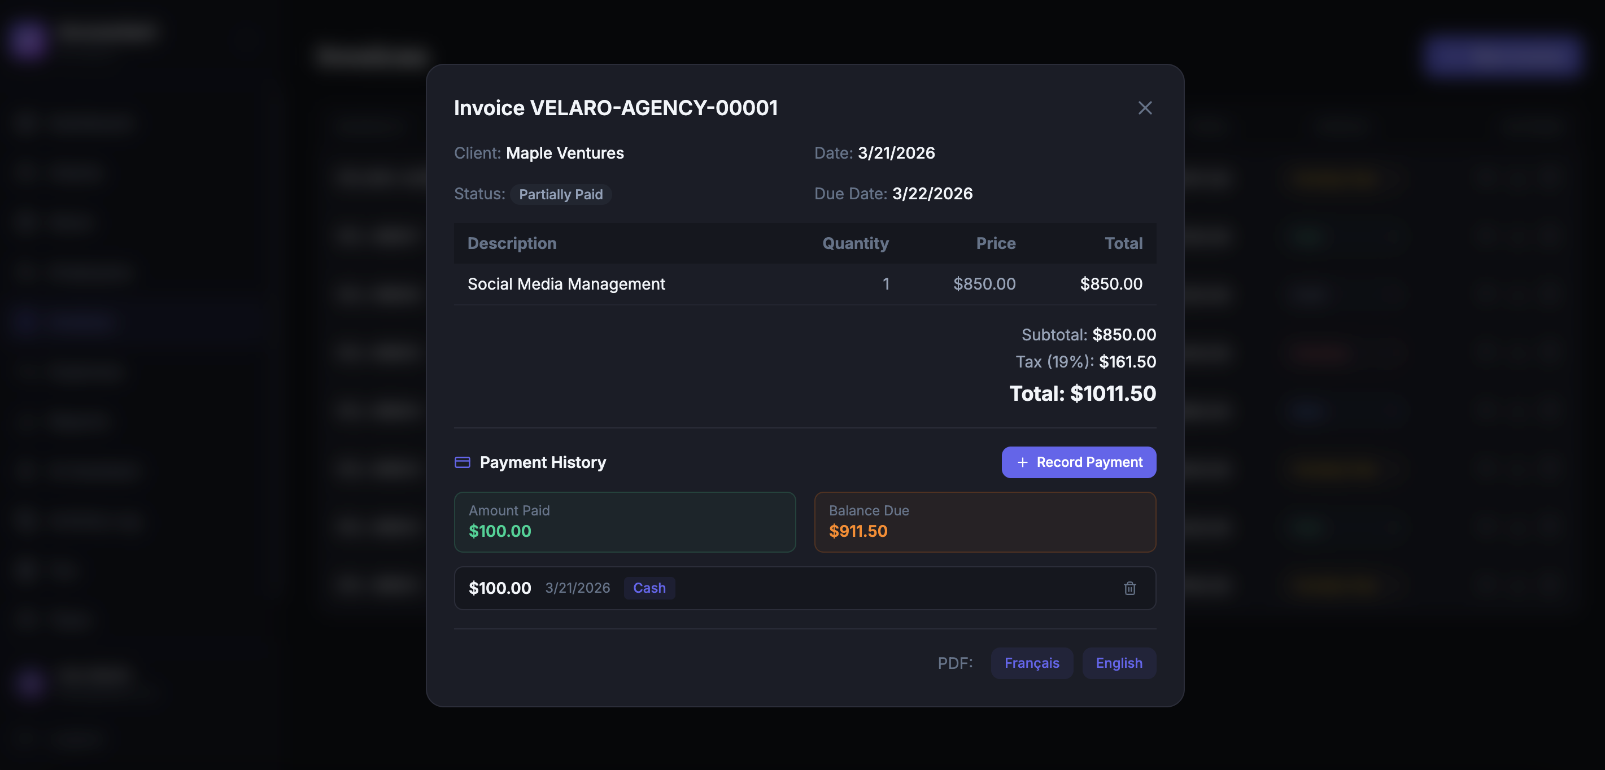This screenshot has height=770, width=1605.
Task: Select the Balance Due summary card
Action: [984, 522]
